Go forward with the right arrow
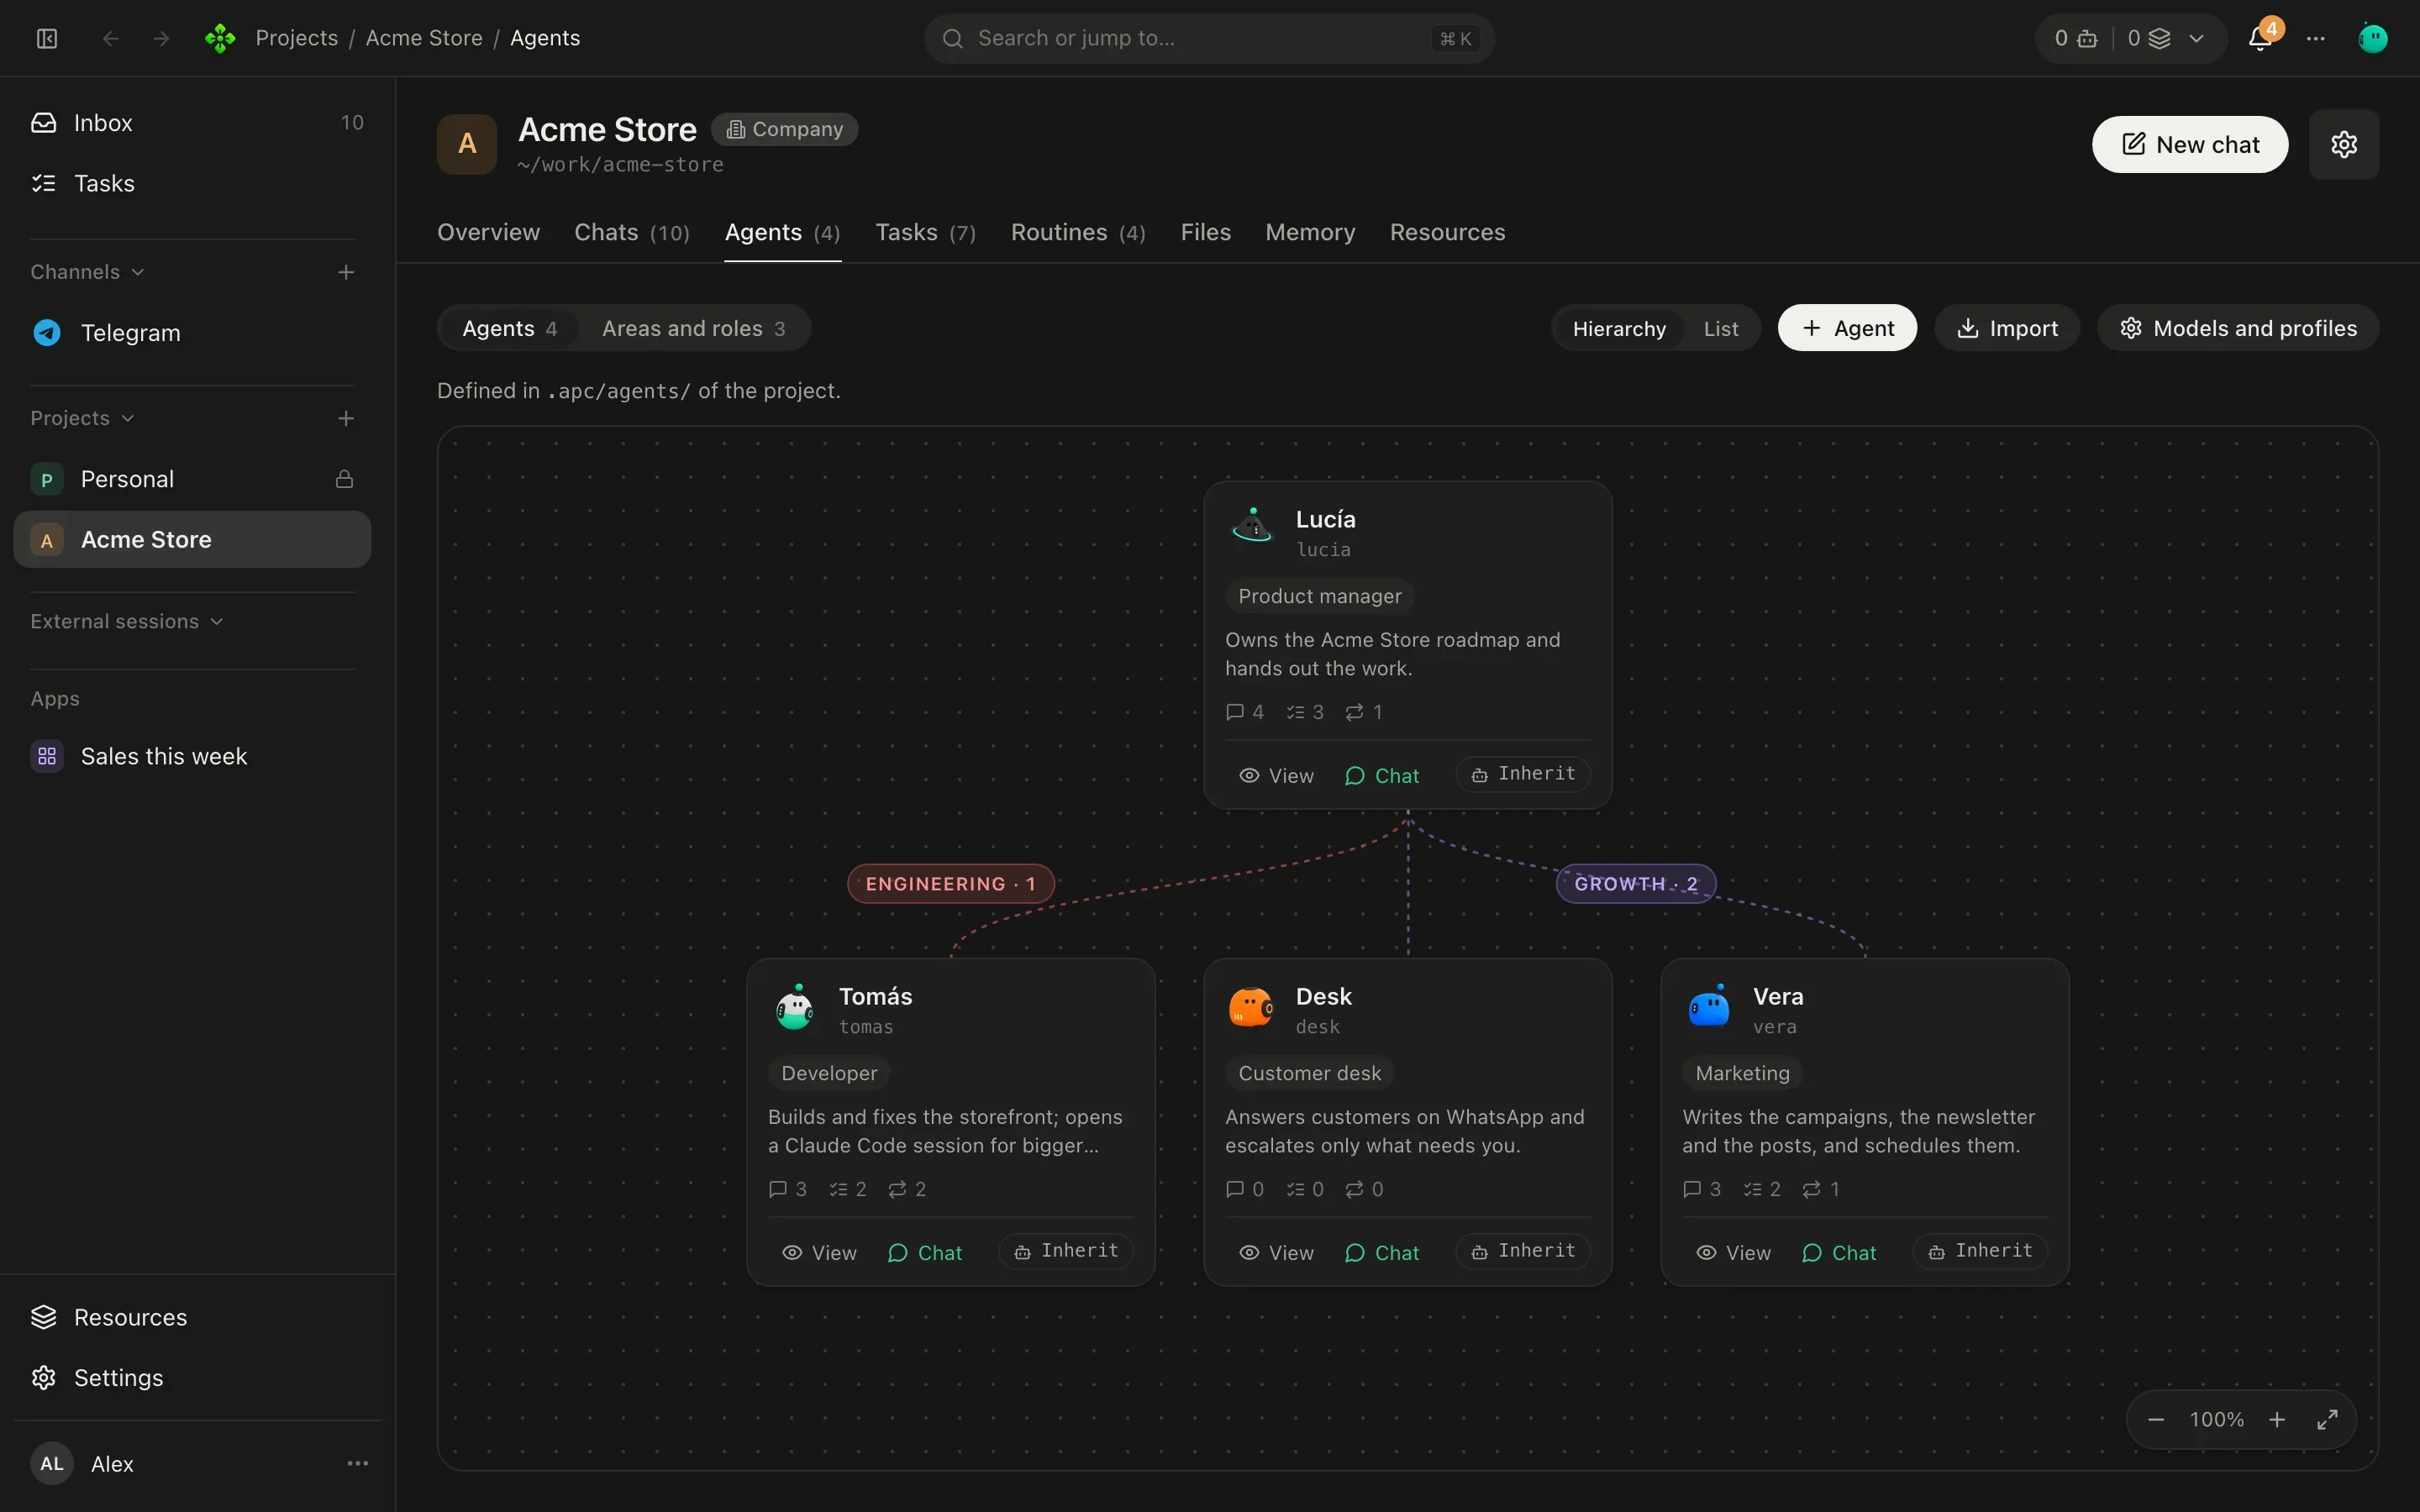 point(161,38)
